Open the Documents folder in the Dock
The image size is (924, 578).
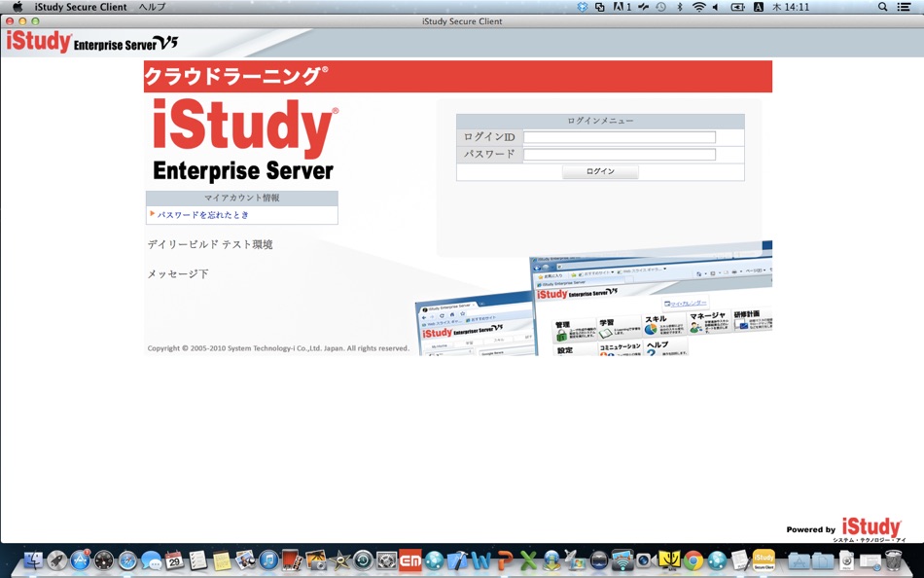[x=823, y=561]
